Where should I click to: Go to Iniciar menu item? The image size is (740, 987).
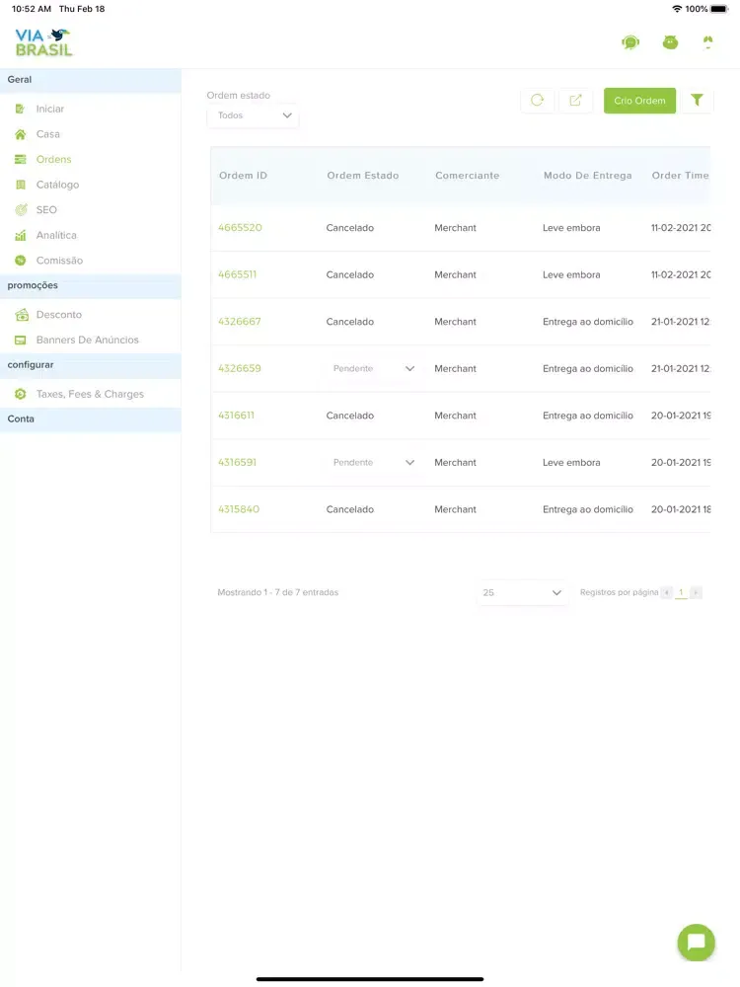[49, 109]
